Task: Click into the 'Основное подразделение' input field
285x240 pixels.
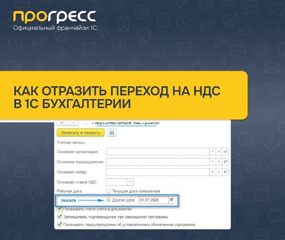Action: point(158,162)
